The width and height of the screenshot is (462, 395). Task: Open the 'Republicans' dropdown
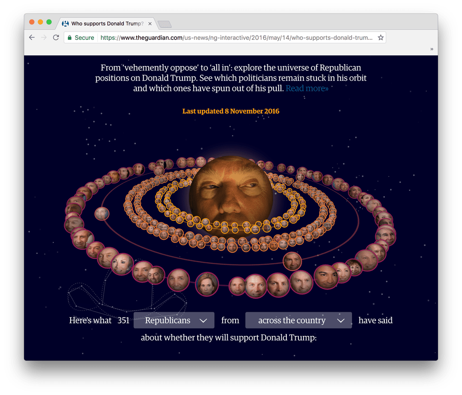174,320
